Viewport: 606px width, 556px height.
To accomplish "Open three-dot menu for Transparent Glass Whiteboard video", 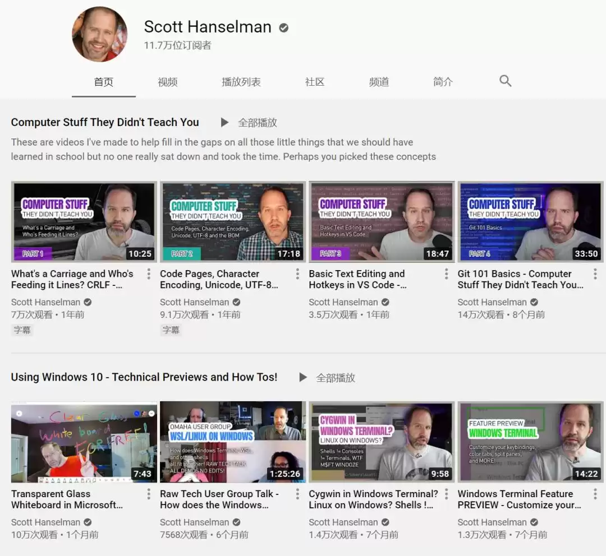I will [x=149, y=494].
